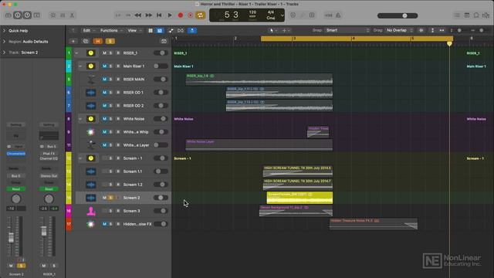Select the Hidden...oise FX track name
Viewport: 494px width, 278px height.
[x=137, y=224]
